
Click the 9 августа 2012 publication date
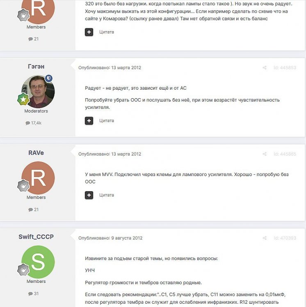pyautogui.click(x=127, y=238)
